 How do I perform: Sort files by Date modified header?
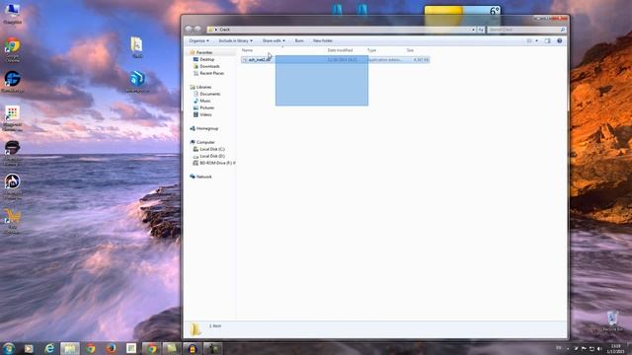(340, 50)
